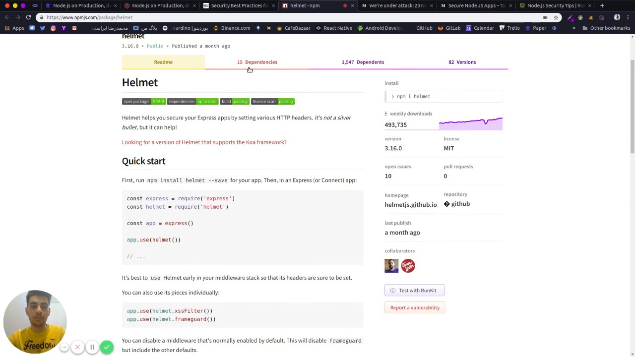Pause the screen recording
This screenshot has width=635, height=357.
(92, 347)
